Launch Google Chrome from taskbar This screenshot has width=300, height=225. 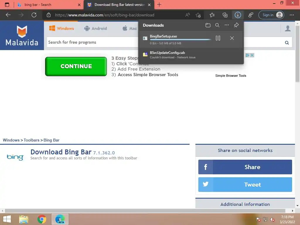[x=42, y=219]
